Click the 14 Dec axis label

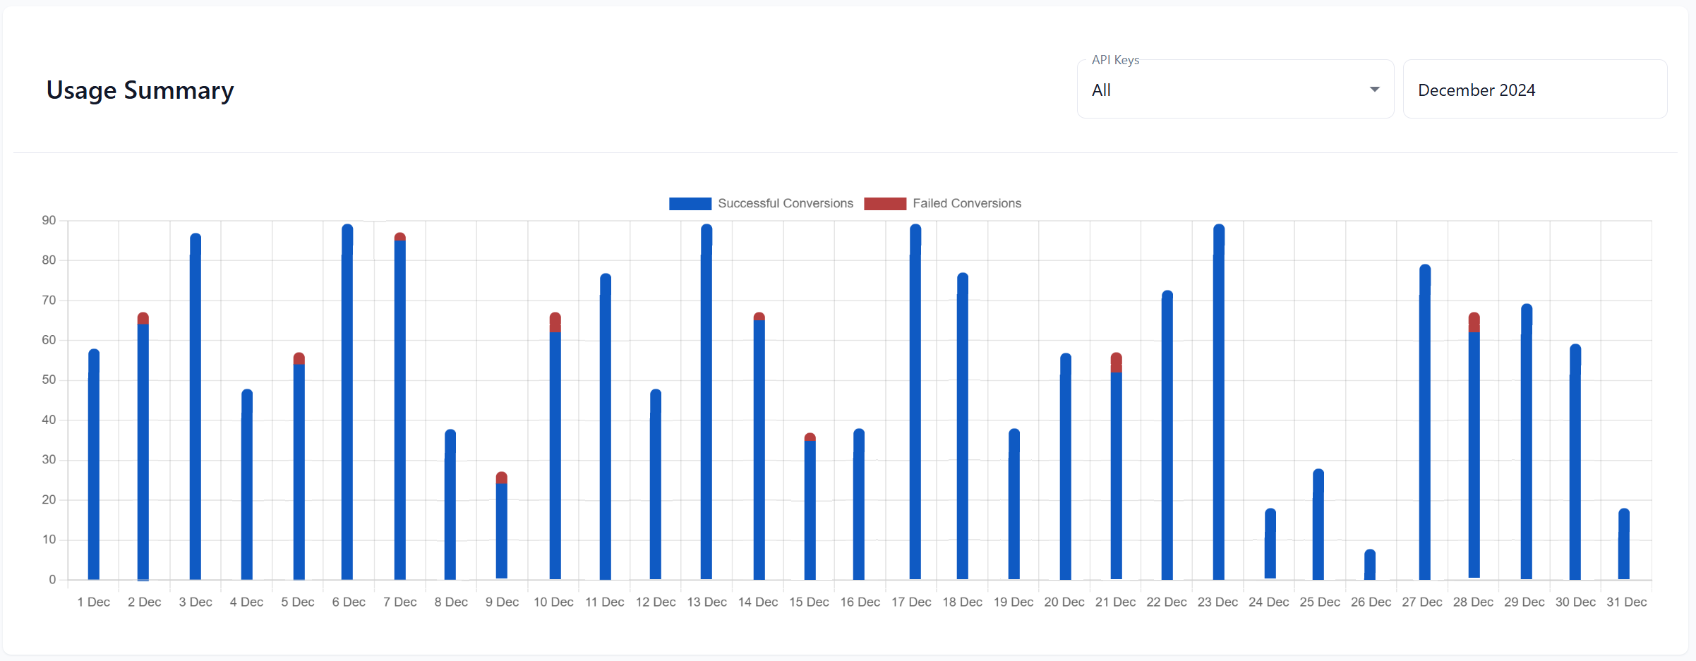pyautogui.click(x=758, y=602)
